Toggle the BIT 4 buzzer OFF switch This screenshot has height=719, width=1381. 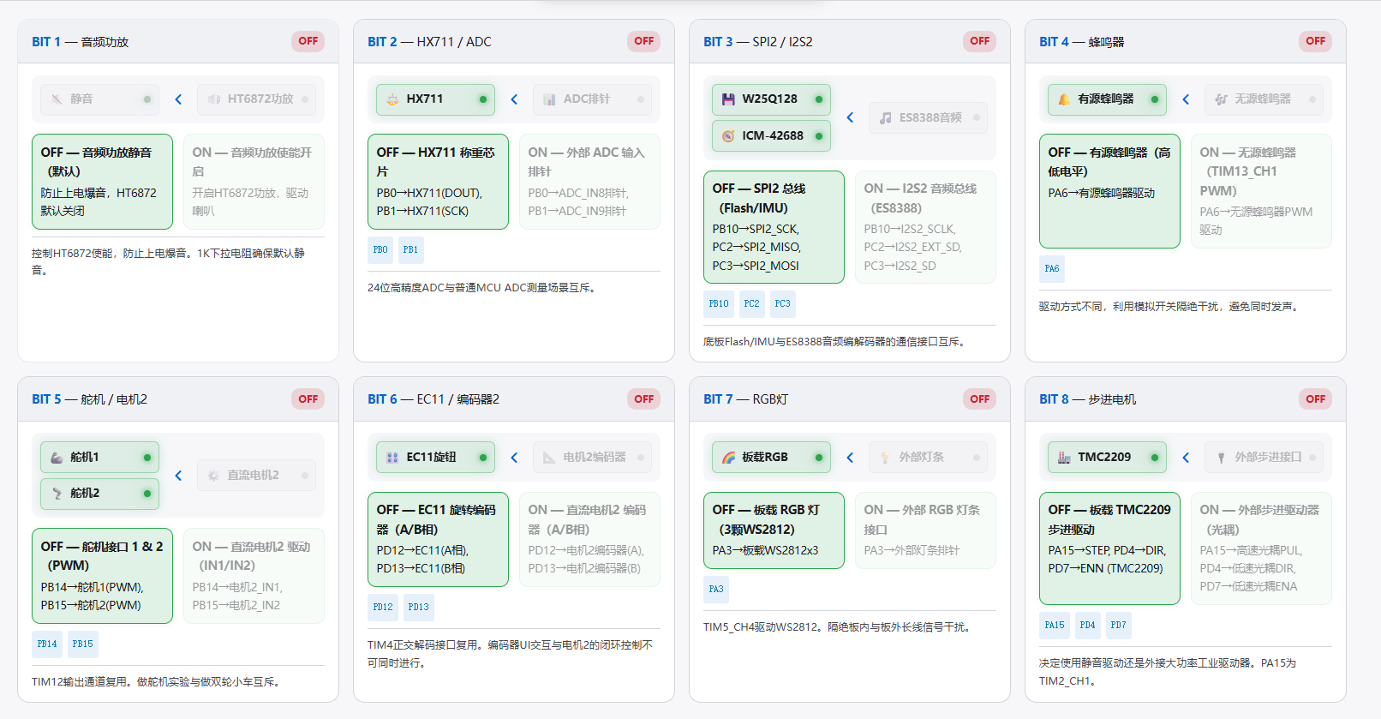pyautogui.click(x=1316, y=41)
